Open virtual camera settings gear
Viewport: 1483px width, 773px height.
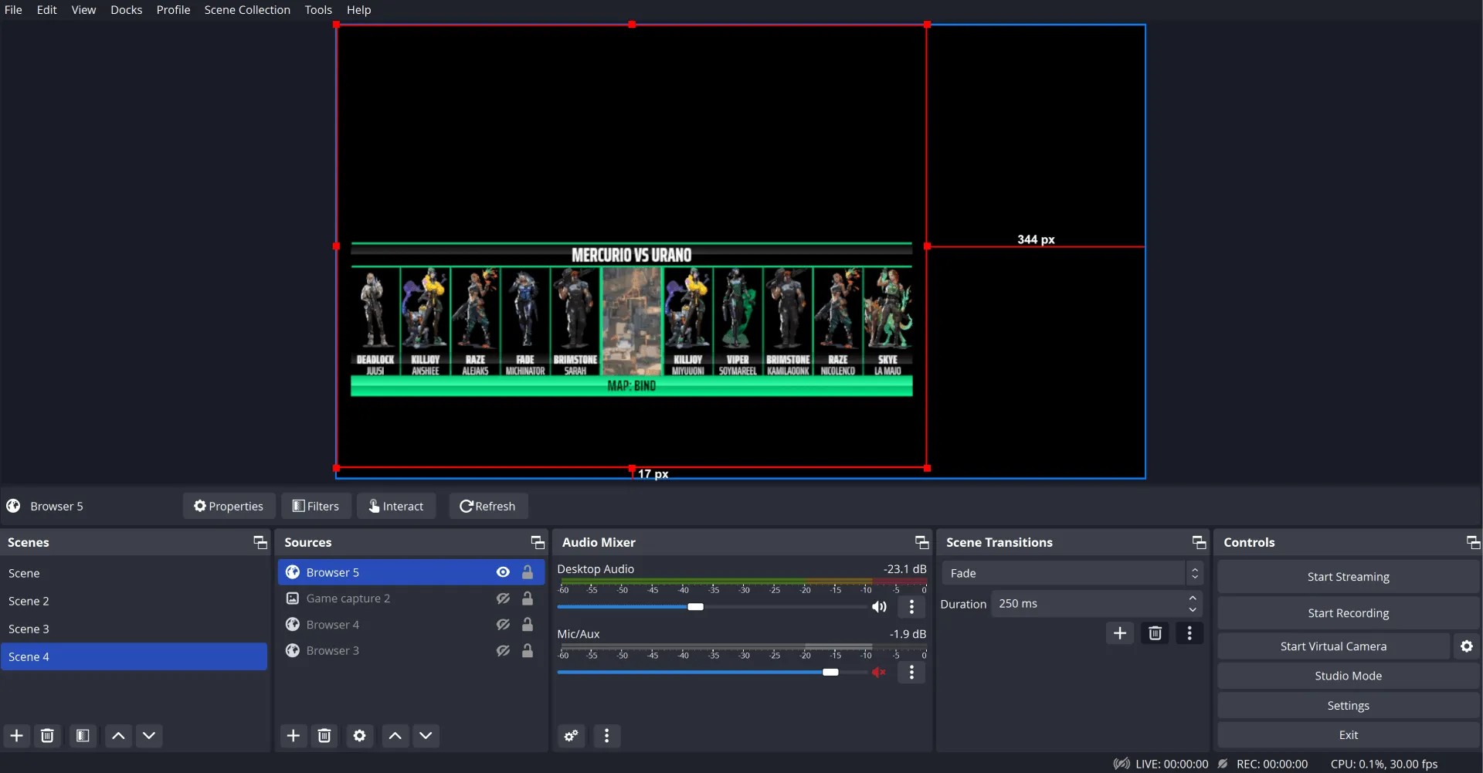(x=1467, y=646)
